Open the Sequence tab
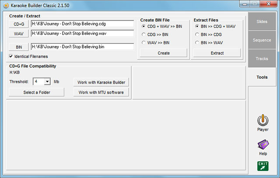Screen dimensions: 280x178 (x=262, y=40)
